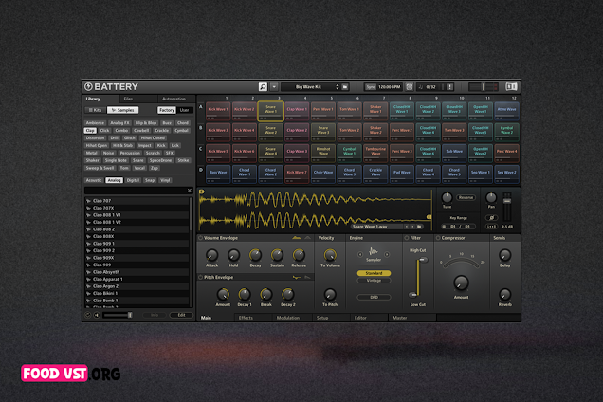Screen dimensions: 603x402
Task: Clear the search field with X icon
Action: click(190, 191)
